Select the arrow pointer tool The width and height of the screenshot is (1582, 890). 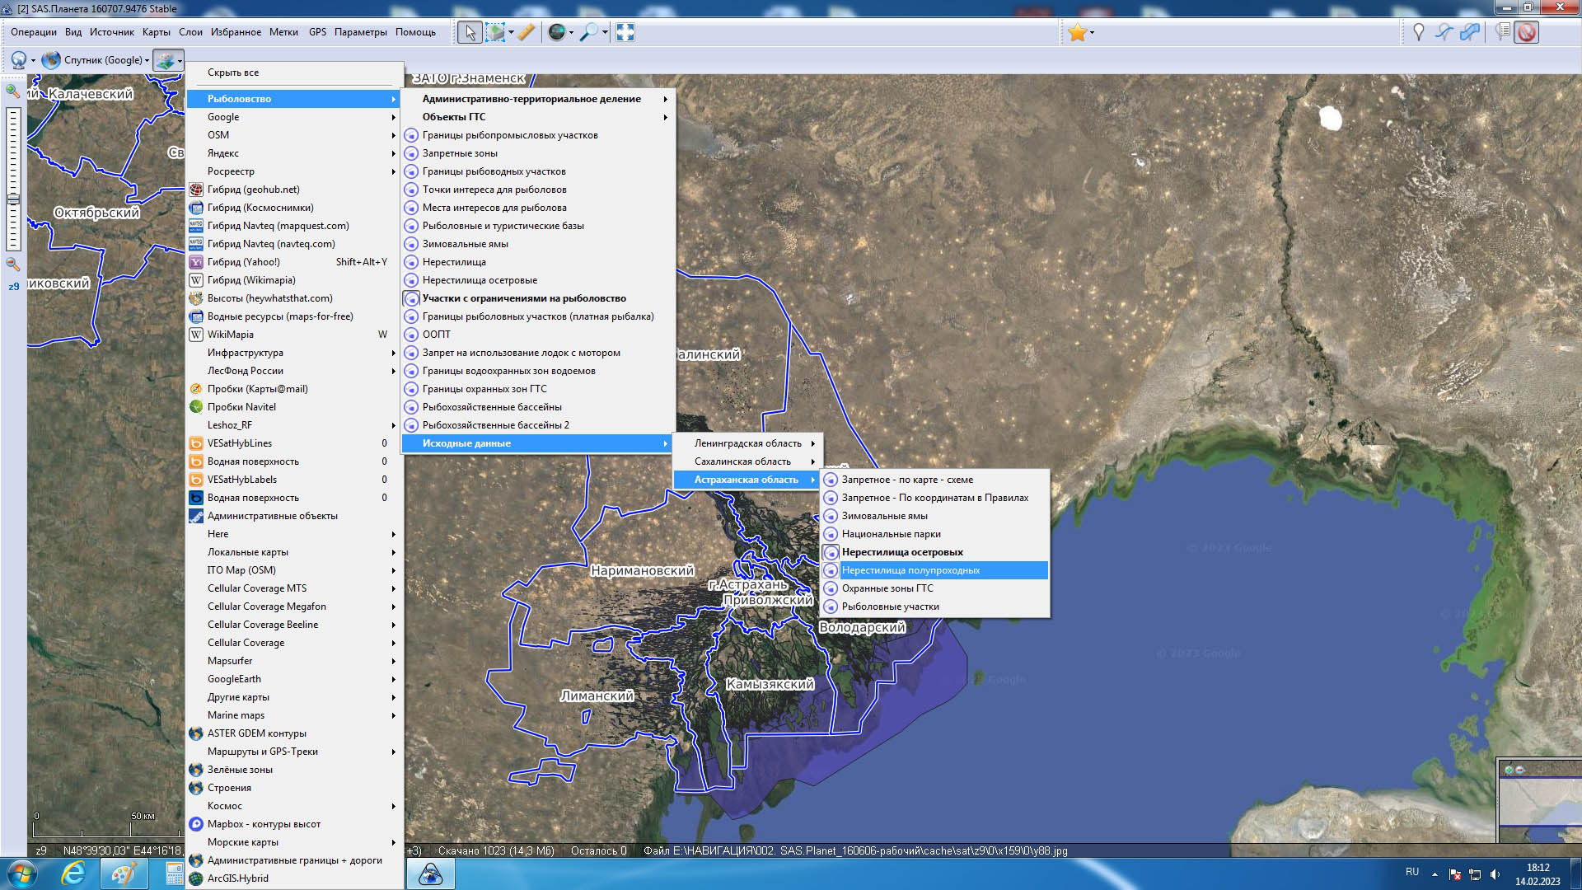pos(470,32)
